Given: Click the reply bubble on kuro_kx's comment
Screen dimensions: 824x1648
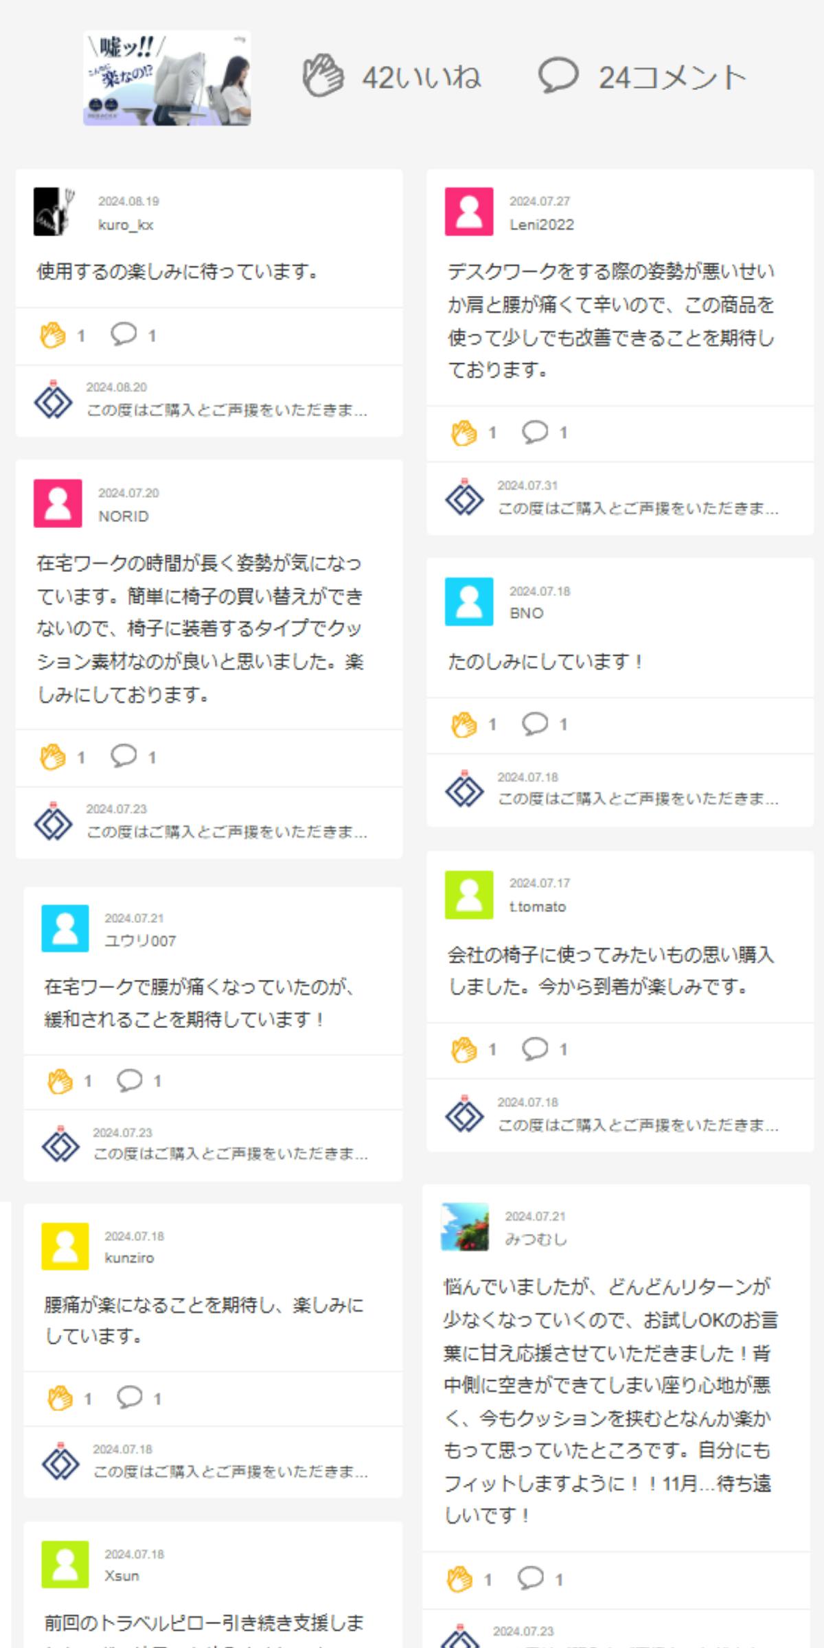Looking at the screenshot, I should coord(124,334).
